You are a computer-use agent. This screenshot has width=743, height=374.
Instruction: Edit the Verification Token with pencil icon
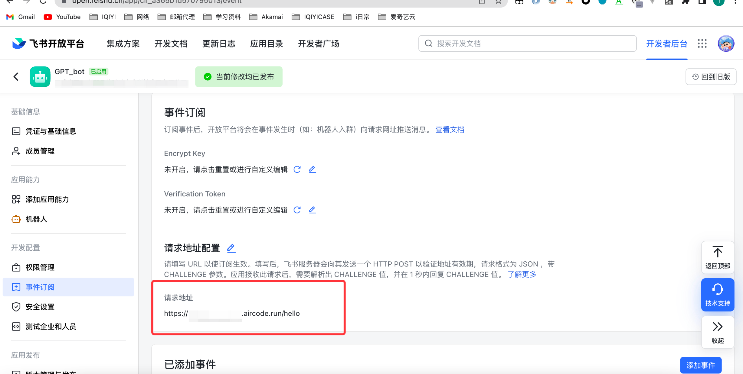pyautogui.click(x=312, y=210)
